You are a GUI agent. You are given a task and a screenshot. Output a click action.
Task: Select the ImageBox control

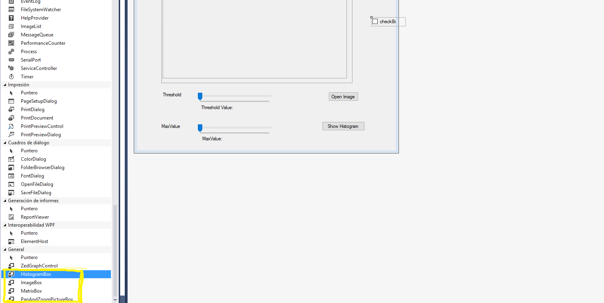click(31, 282)
